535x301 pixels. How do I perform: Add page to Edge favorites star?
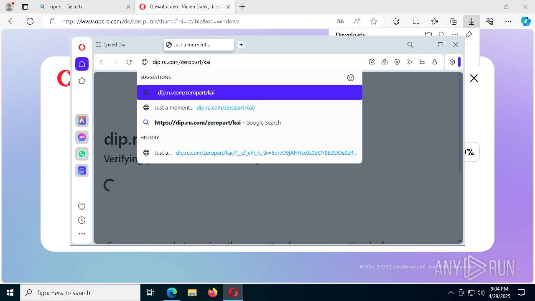point(374,21)
